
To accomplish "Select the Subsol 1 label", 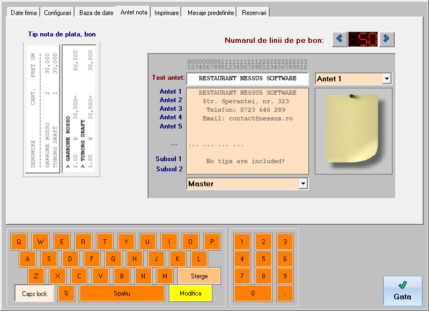I will click(168, 159).
